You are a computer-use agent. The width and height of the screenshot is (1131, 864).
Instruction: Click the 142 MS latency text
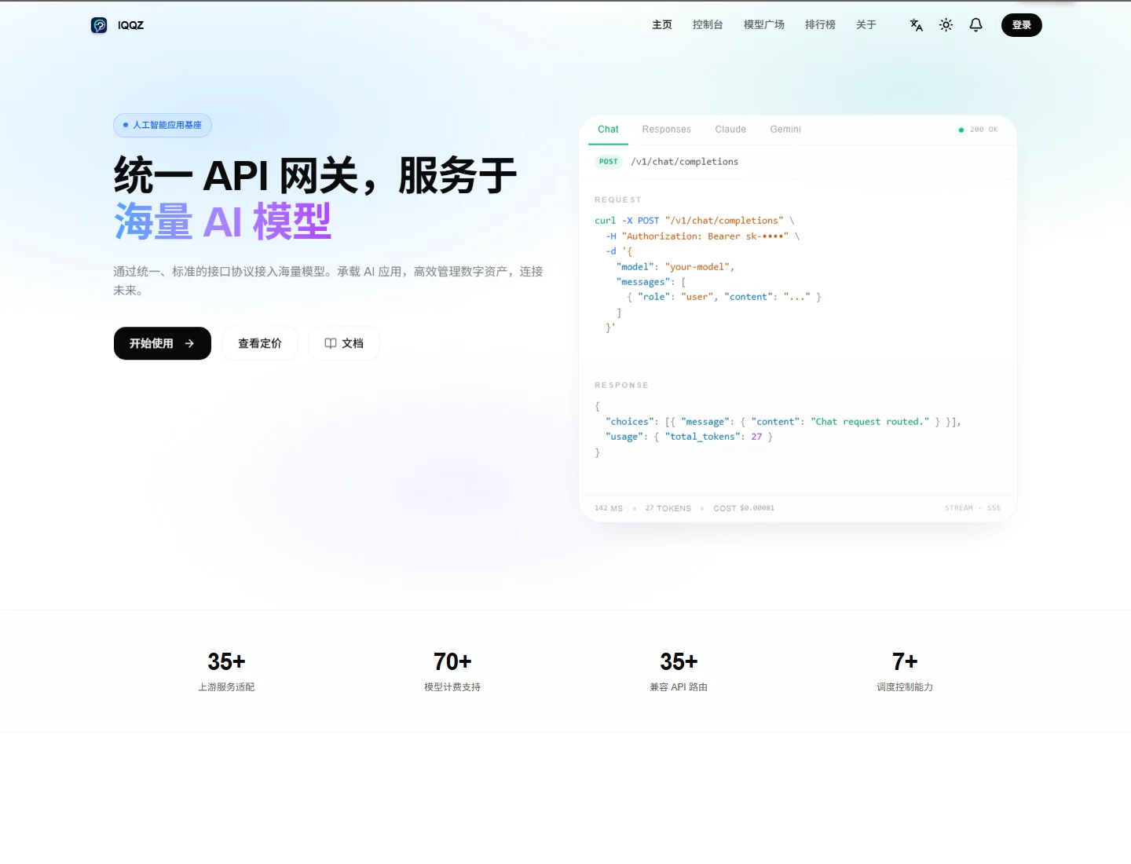click(609, 508)
